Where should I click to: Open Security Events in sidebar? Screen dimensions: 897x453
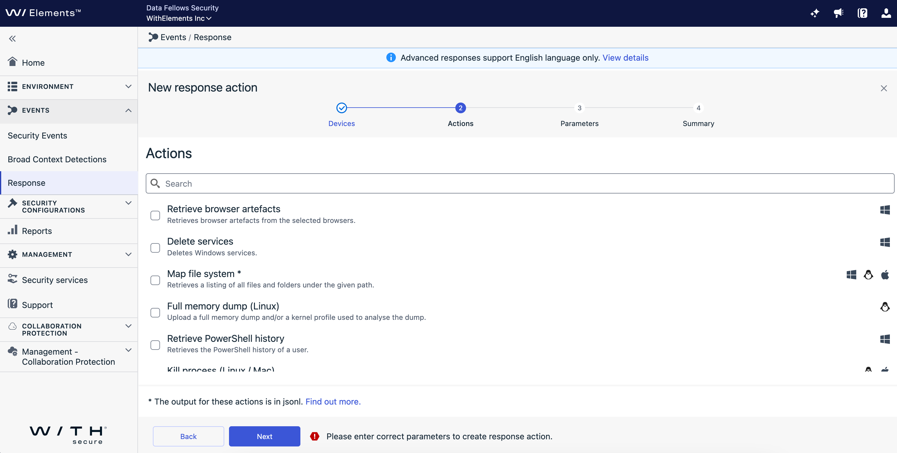(x=37, y=136)
